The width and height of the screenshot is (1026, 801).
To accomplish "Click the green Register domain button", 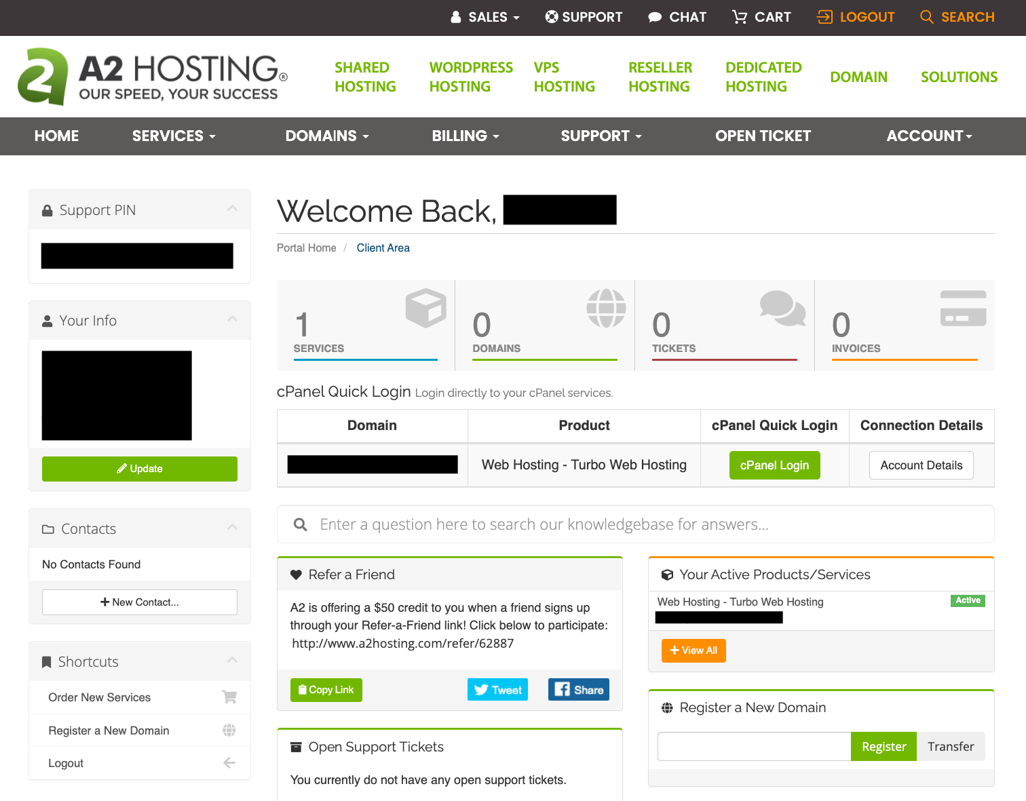I will click(883, 747).
